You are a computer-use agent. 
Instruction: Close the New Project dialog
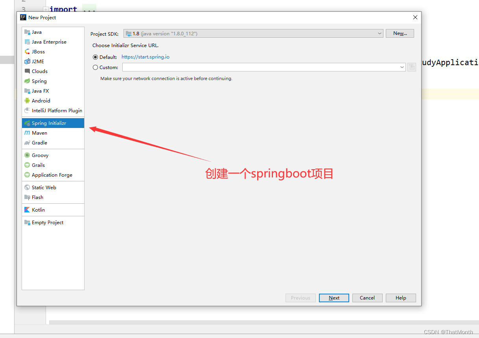pyautogui.click(x=415, y=17)
